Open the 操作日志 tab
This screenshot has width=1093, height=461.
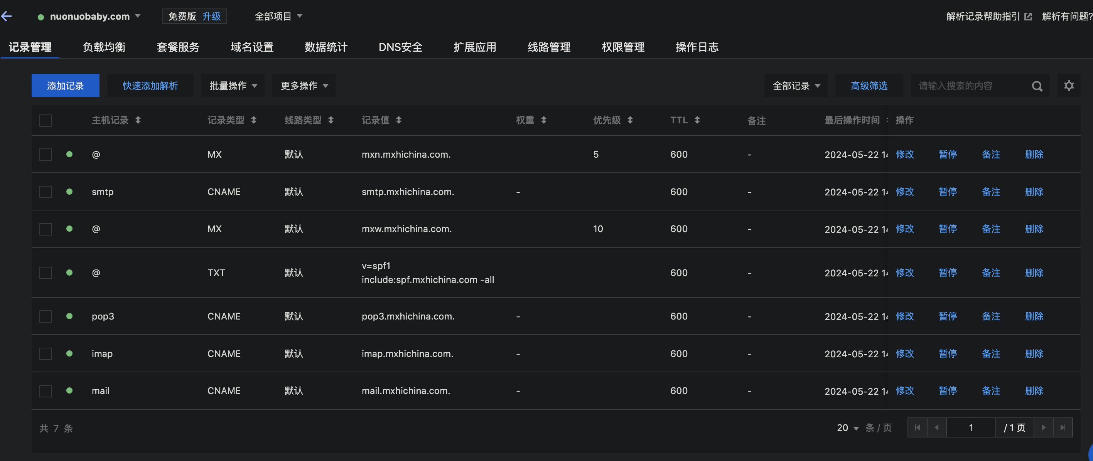coord(697,47)
